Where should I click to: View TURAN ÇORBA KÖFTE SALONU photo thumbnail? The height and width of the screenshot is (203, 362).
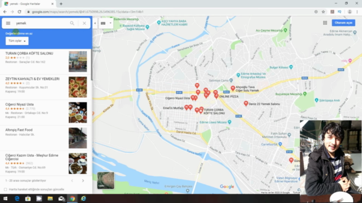point(78,61)
